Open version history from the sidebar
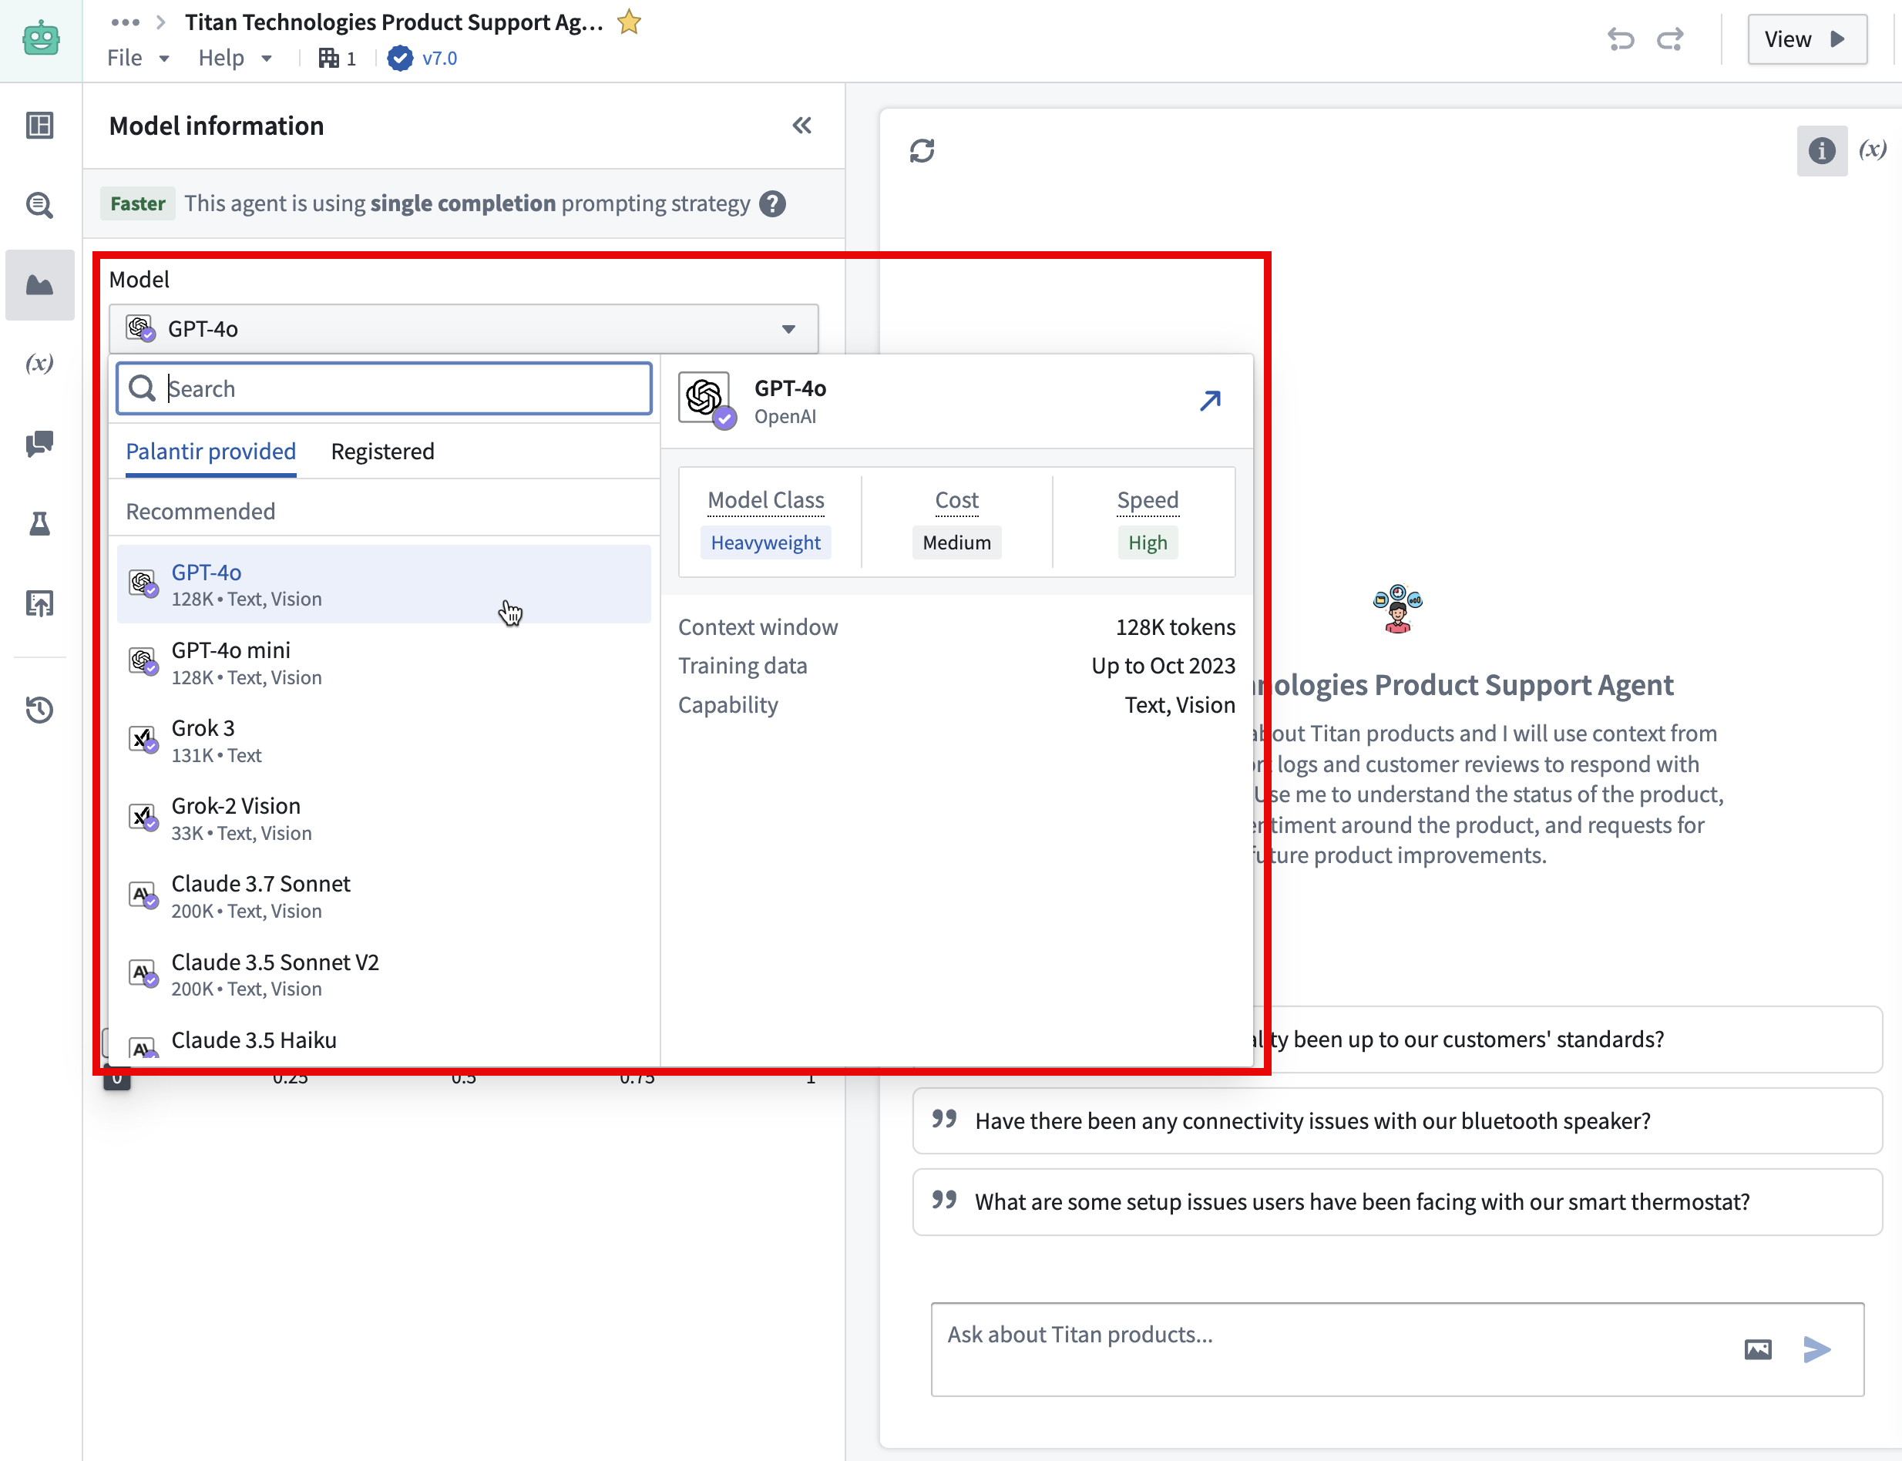1902x1461 pixels. tap(39, 710)
